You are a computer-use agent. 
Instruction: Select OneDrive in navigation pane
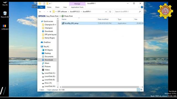(x=46, y=42)
